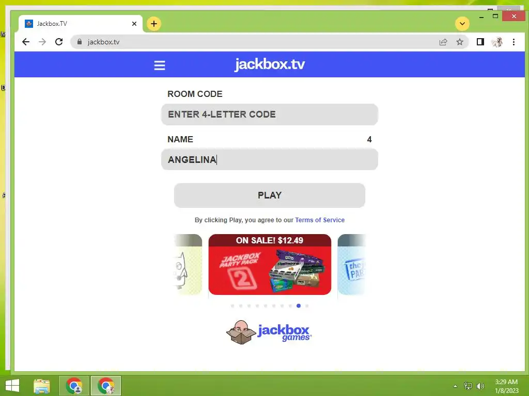
Task: Bookmark this page with the star
Action: point(460,42)
